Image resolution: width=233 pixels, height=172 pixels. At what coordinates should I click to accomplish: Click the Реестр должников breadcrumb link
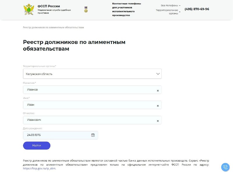click(53, 27)
